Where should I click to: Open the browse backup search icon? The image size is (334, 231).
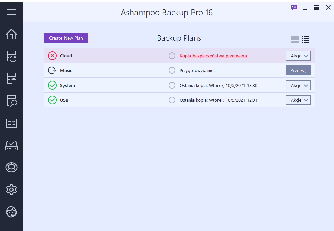coord(11,101)
